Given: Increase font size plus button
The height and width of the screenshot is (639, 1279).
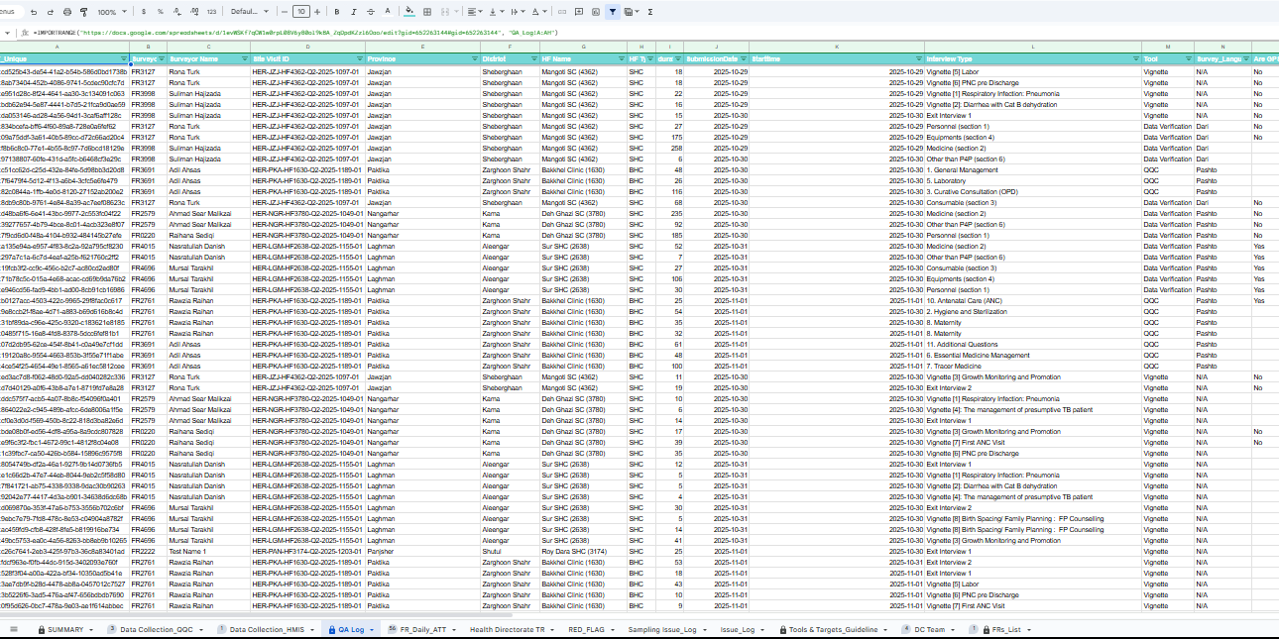Looking at the screenshot, I should click(317, 12).
